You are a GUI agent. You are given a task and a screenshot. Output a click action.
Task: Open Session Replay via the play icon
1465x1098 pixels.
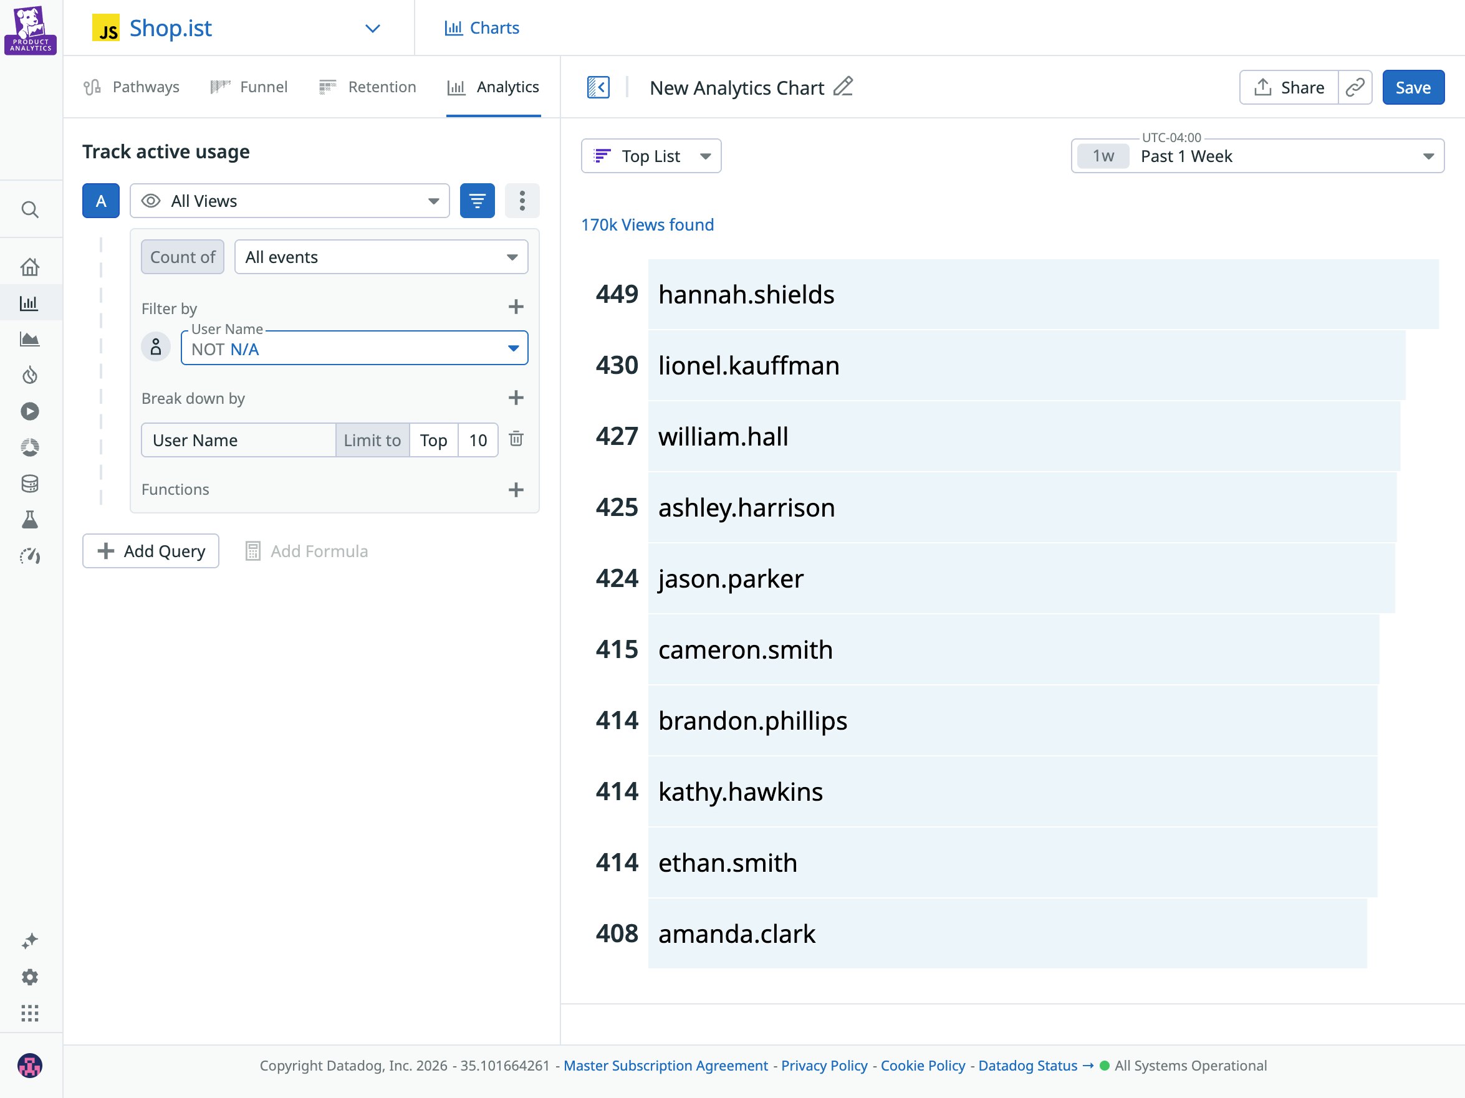(x=31, y=411)
